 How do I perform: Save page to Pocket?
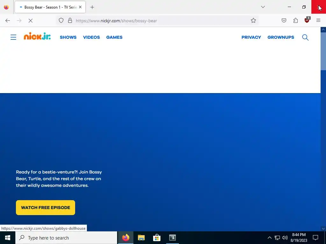coord(284,21)
